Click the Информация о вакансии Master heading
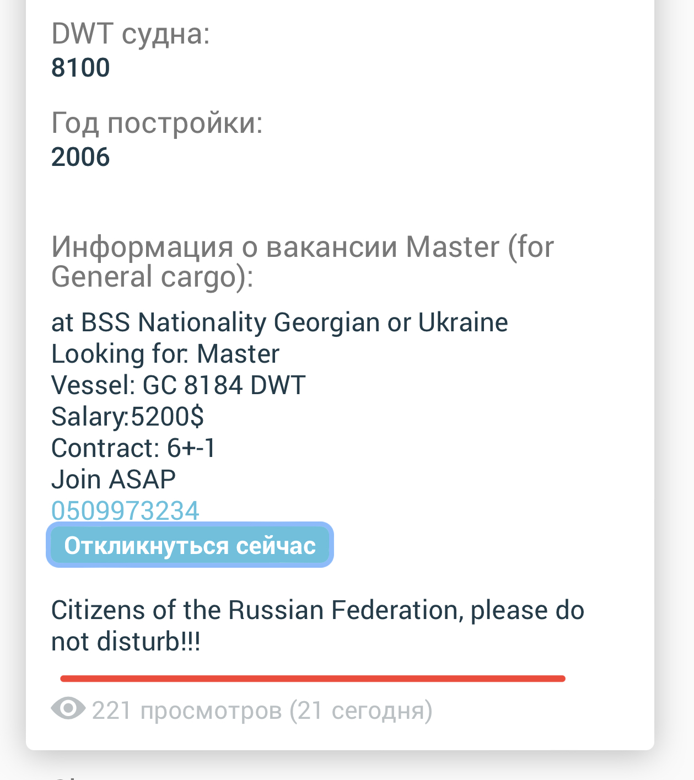Viewport: 694px width, 780px height. [x=302, y=247]
